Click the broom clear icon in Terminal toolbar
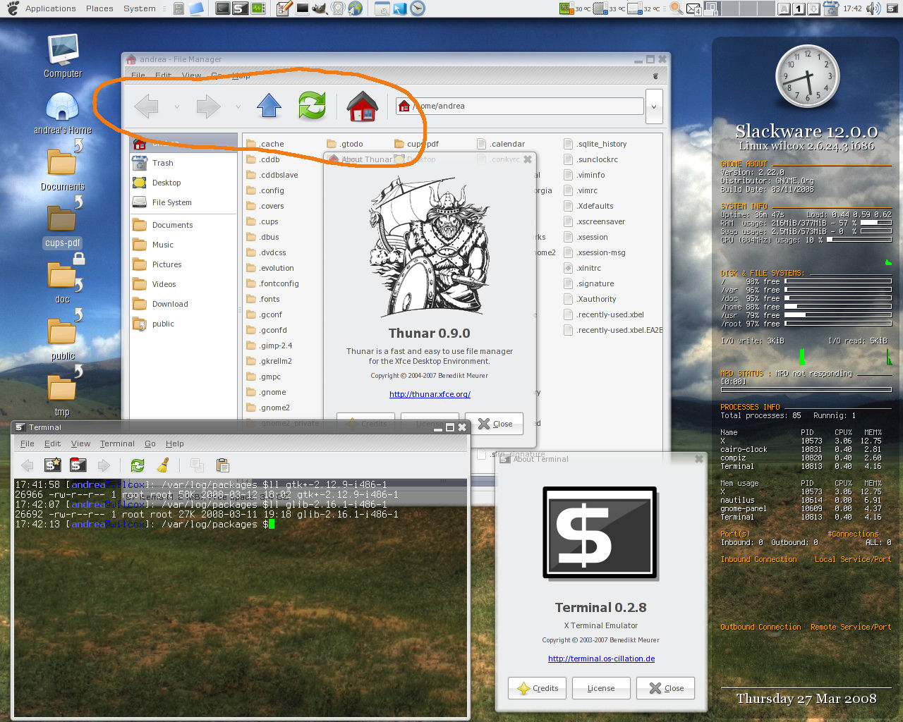The width and height of the screenshot is (903, 722). [164, 465]
